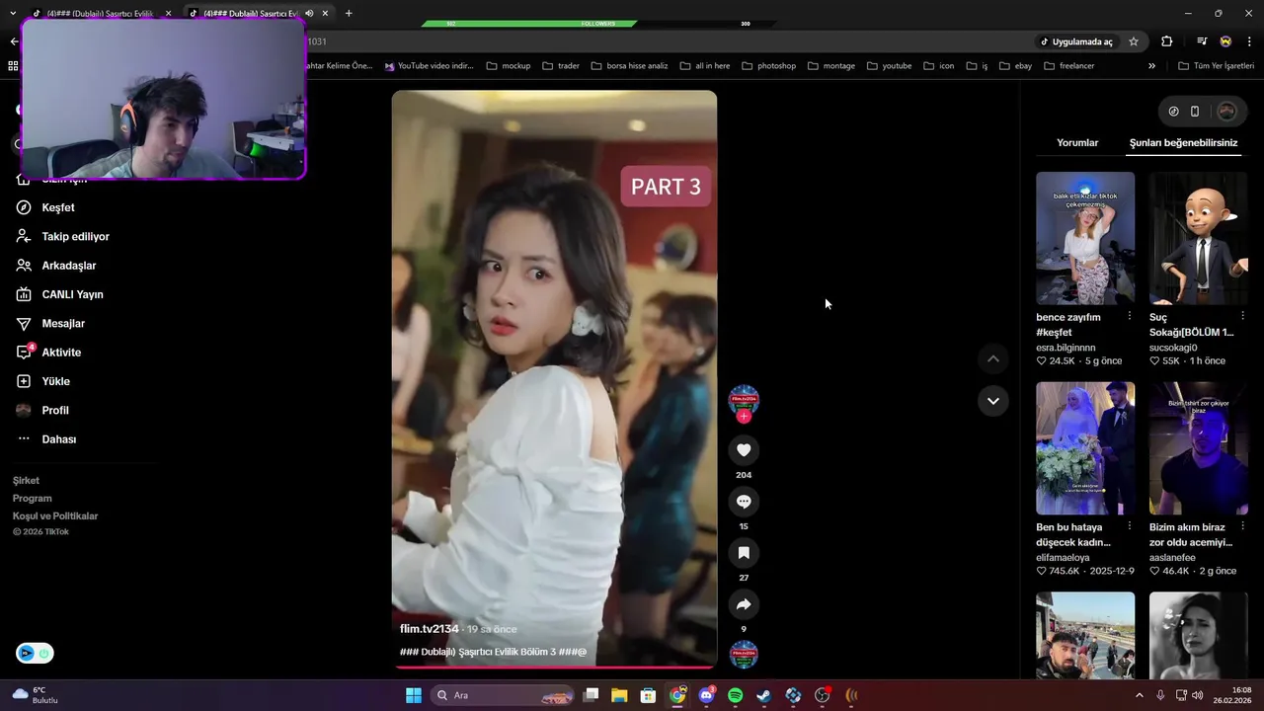Image resolution: width=1264 pixels, height=711 pixels.
Task: Click the phone app icon in the top right
Action: click(x=1194, y=112)
